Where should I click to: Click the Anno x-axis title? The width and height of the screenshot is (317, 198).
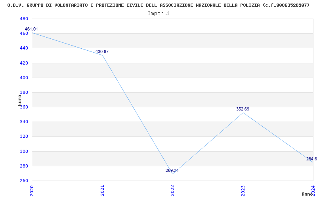tap(307, 194)
